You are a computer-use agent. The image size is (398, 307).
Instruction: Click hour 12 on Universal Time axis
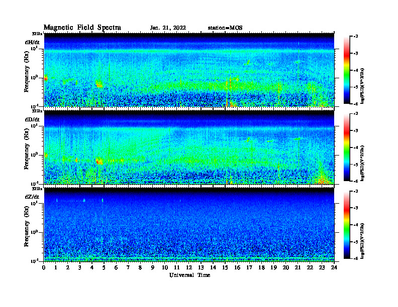point(189,268)
